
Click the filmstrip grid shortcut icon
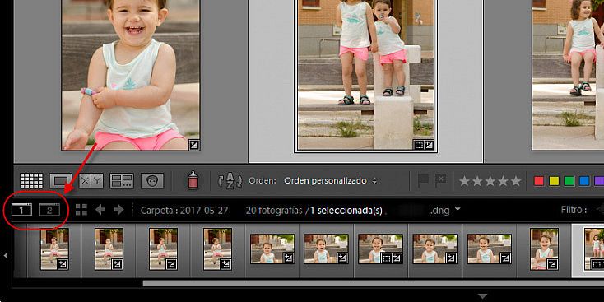tap(81, 210)
